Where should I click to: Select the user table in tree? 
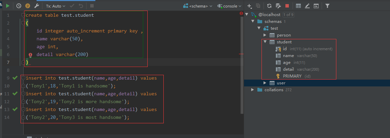pos(281,83)
